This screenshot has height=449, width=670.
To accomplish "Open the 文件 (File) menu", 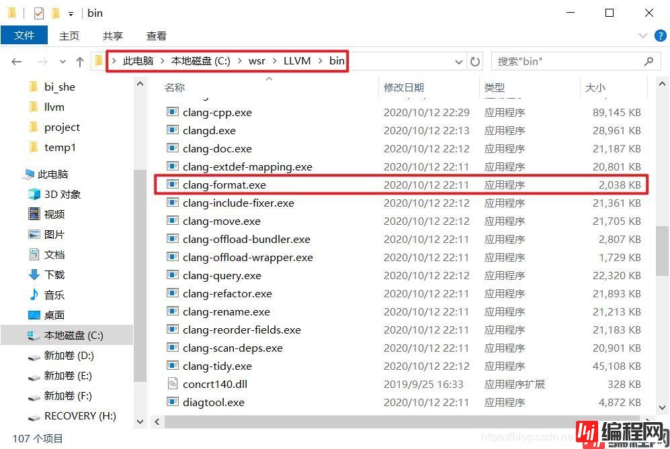I will (25, 36).
